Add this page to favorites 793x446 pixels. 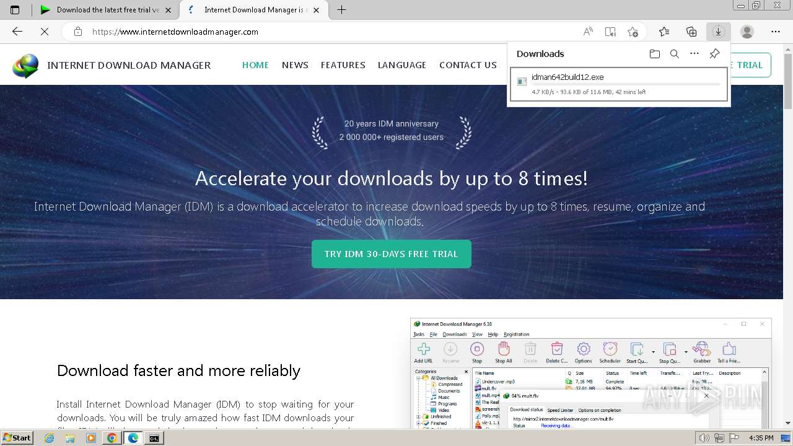(633, 32)
